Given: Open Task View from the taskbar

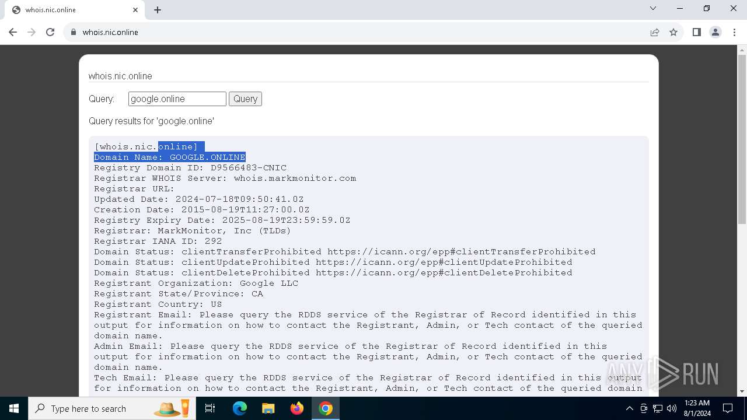Looking at the screenshot, I should tap(210, 408).
